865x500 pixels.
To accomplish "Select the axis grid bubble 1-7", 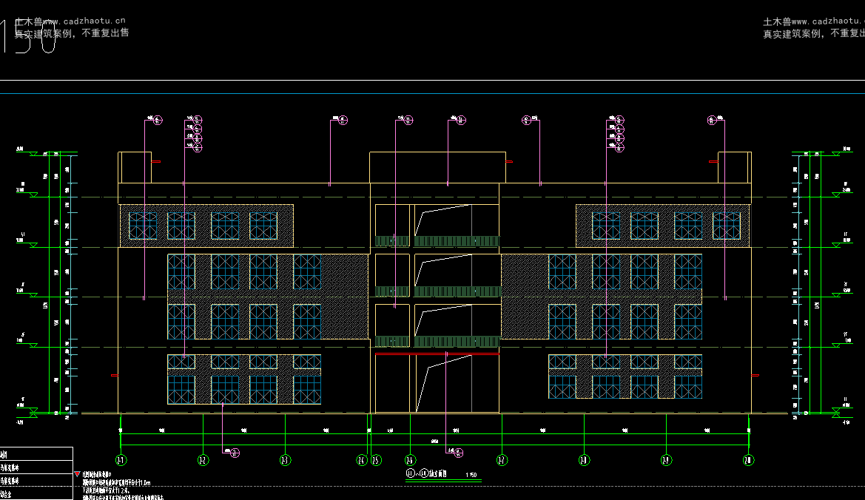I will [502, 460].
